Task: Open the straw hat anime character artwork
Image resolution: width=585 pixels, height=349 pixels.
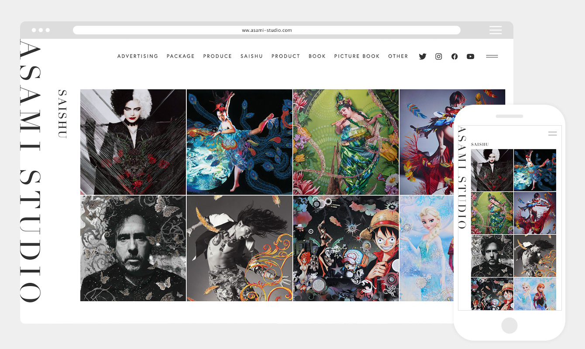Action: pyautogui.click(x=346, y=248)
